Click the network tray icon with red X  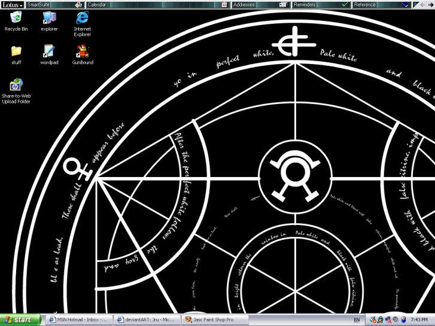pos(388,320)
